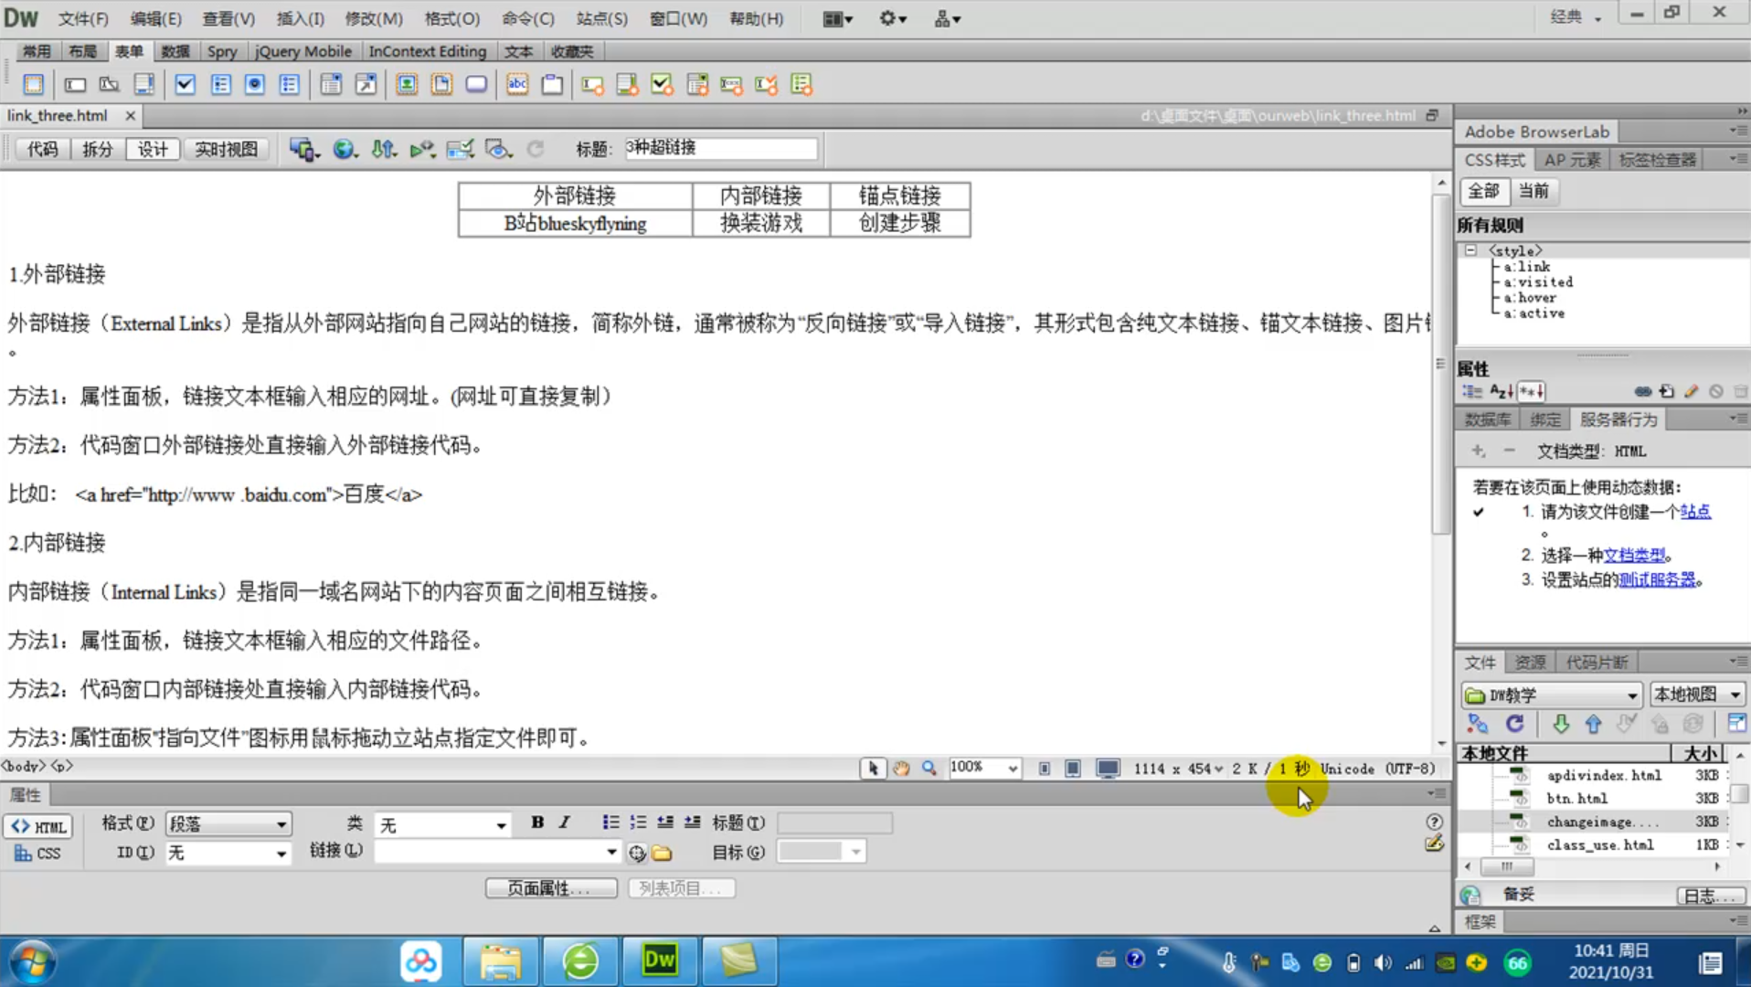Insert Spry Validation Text Field
The width and height of the screenshot is (1751, 987).
coord(592,85)
